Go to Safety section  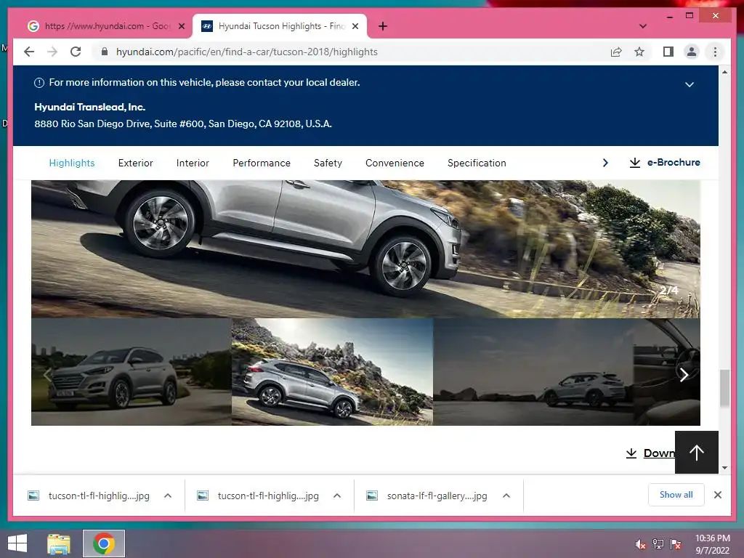[x=328, y=163]
